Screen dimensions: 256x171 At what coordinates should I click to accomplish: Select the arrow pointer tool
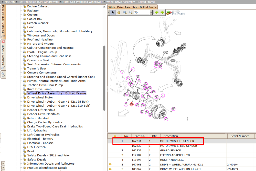pyautogui.click(x=113, y=13)
